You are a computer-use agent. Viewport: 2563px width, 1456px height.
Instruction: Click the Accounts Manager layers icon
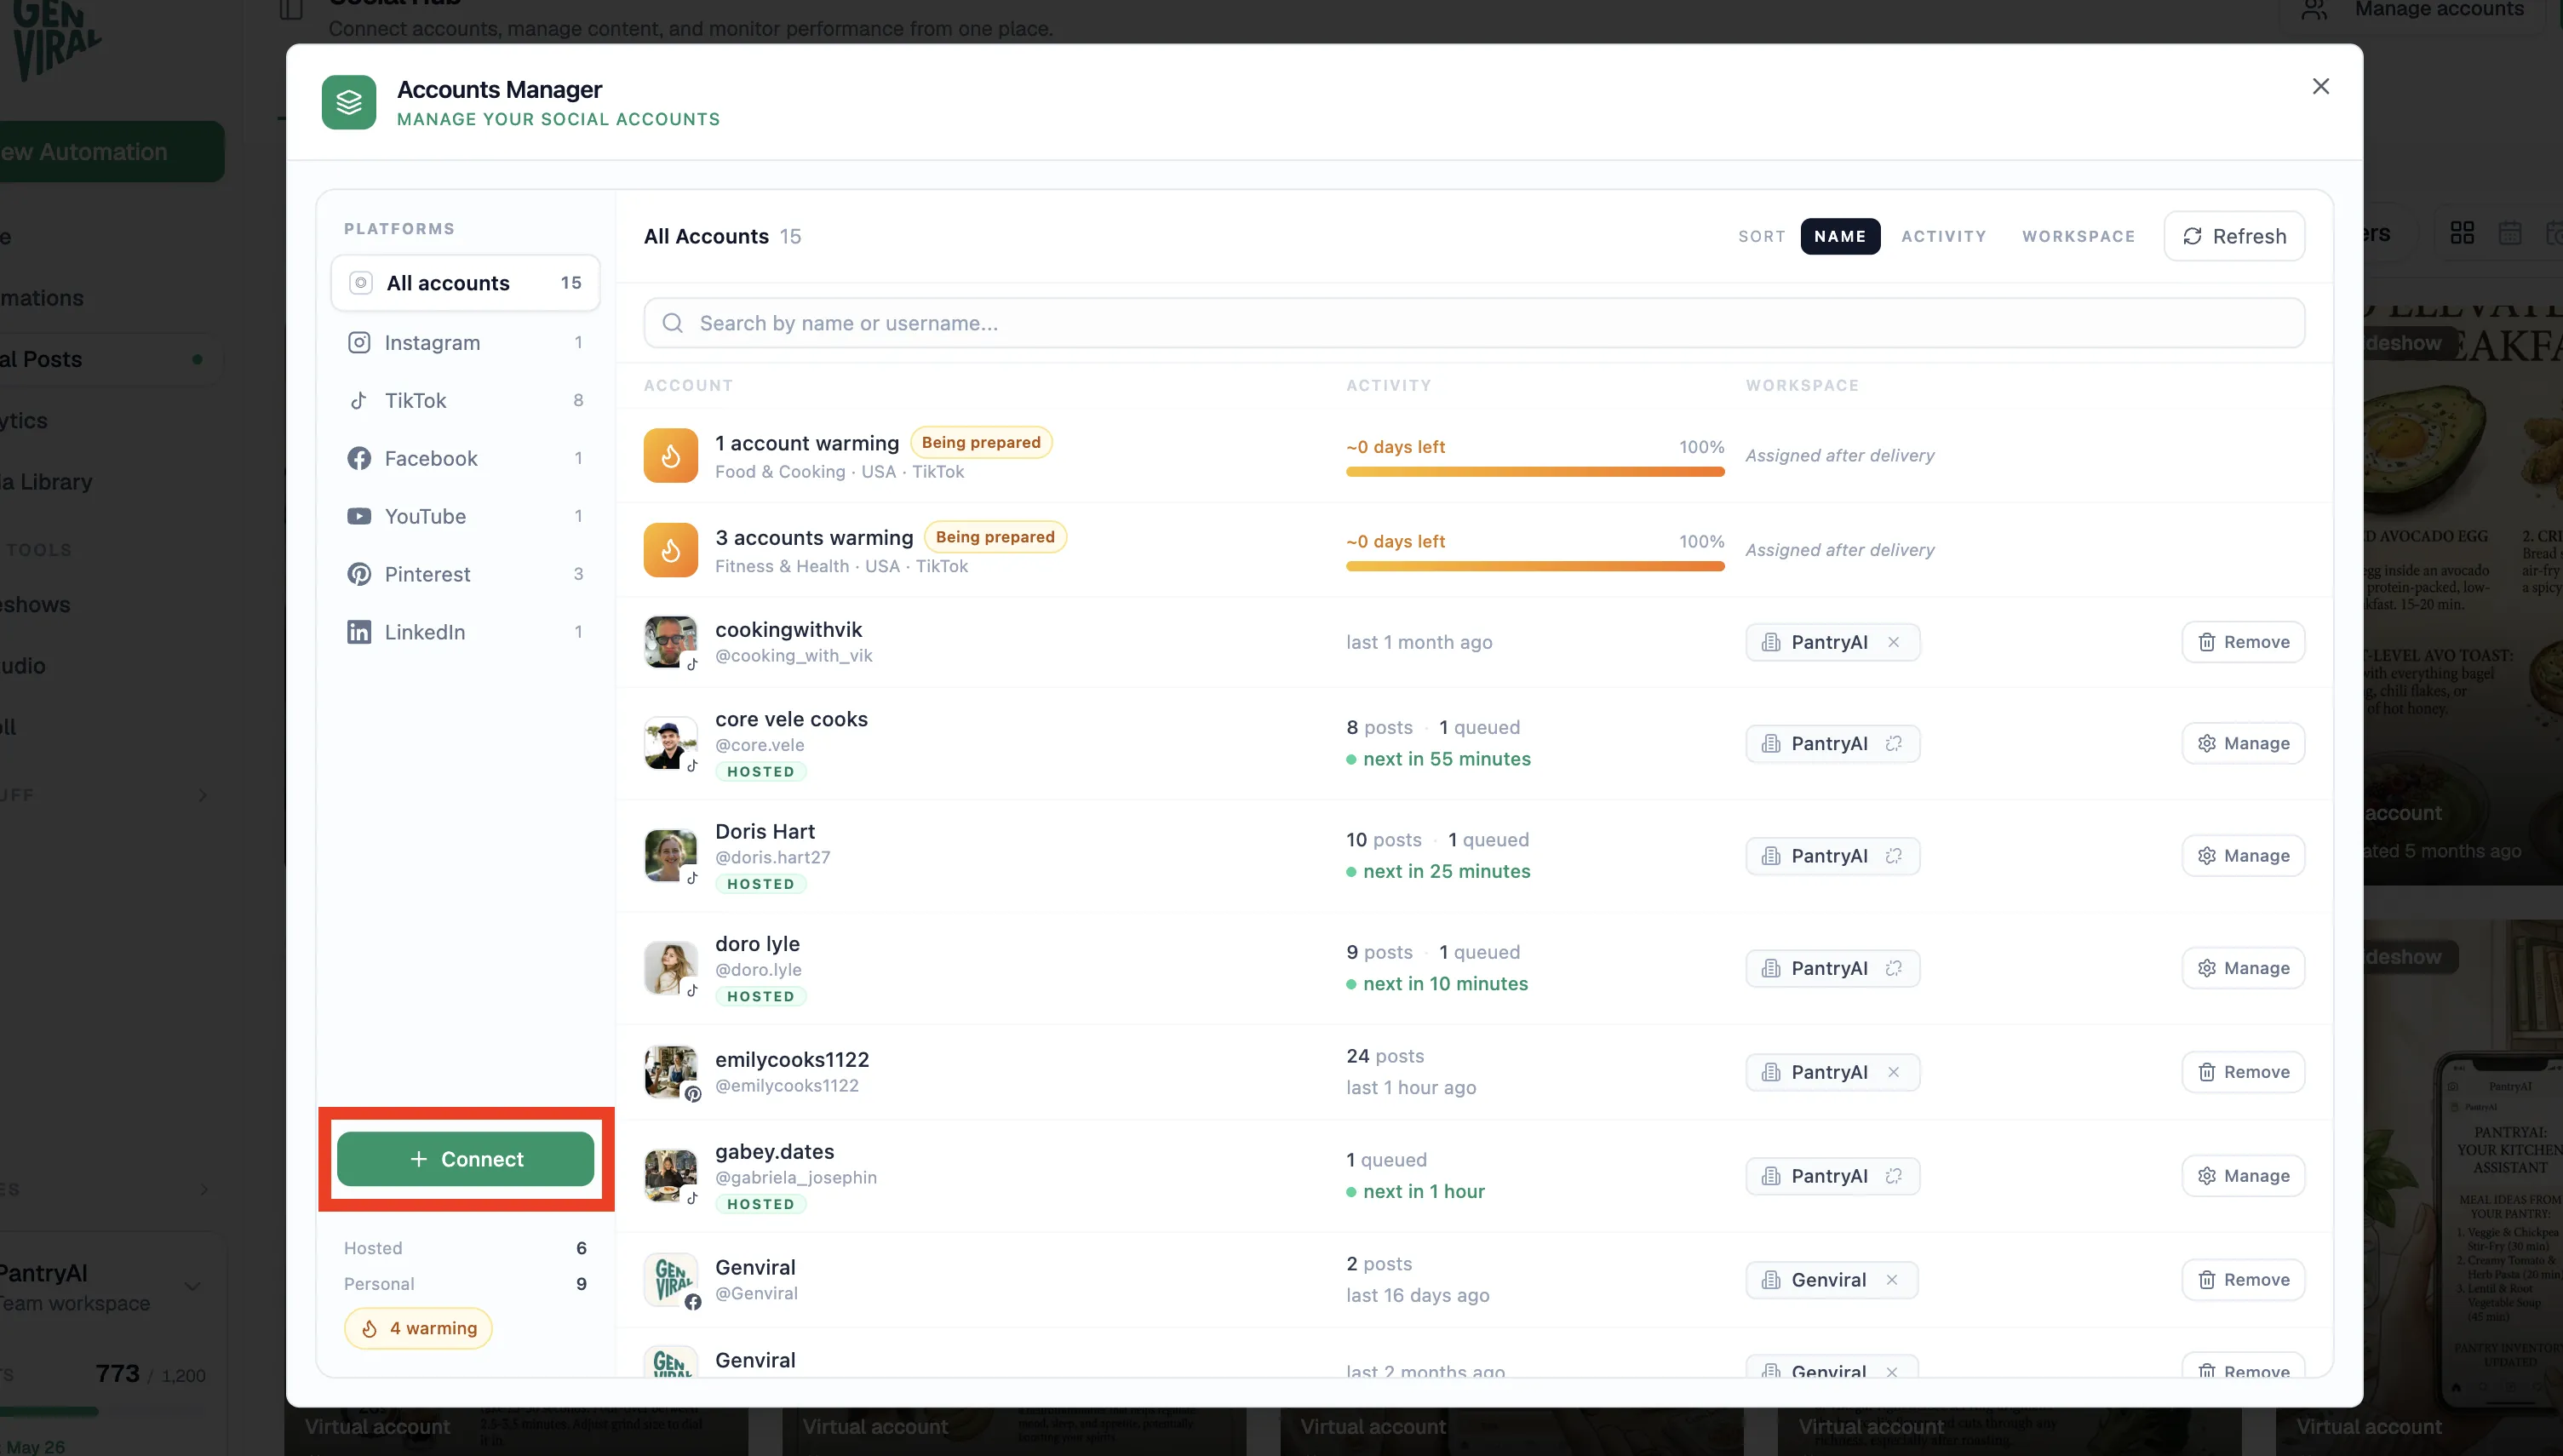(x=349, y=102)
